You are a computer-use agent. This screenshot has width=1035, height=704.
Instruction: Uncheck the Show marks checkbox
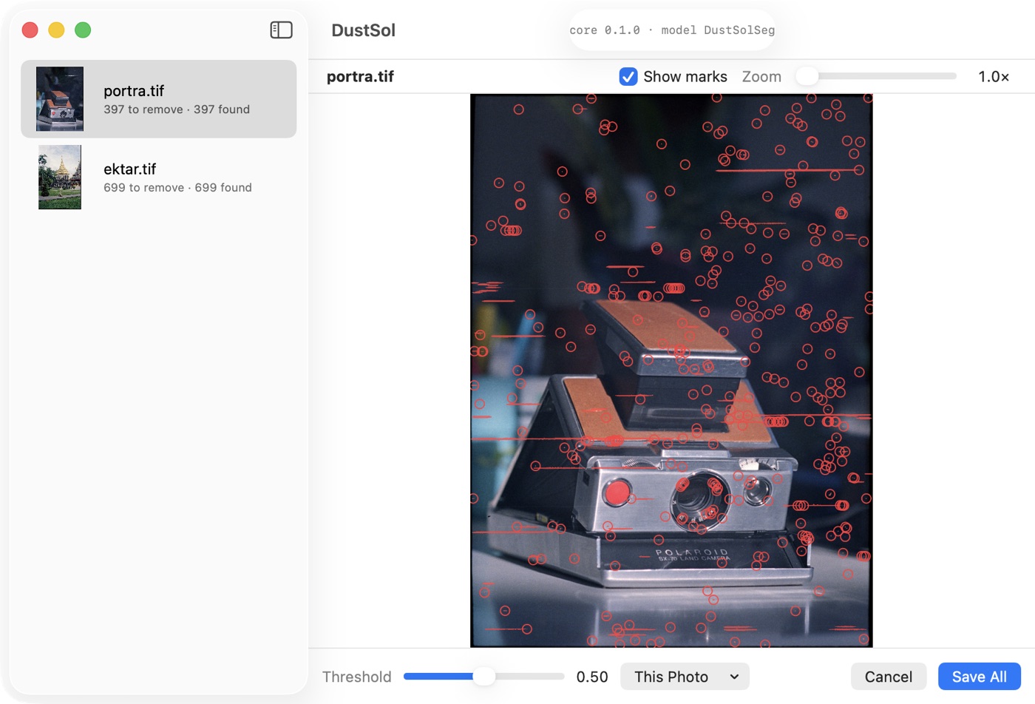(x=628, y=76)
